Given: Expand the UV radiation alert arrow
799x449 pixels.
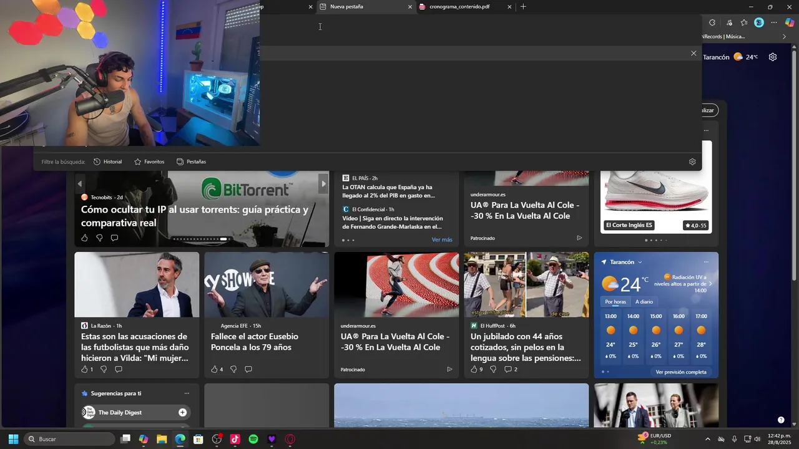Looking at the screenshot, I should [710, 284].
